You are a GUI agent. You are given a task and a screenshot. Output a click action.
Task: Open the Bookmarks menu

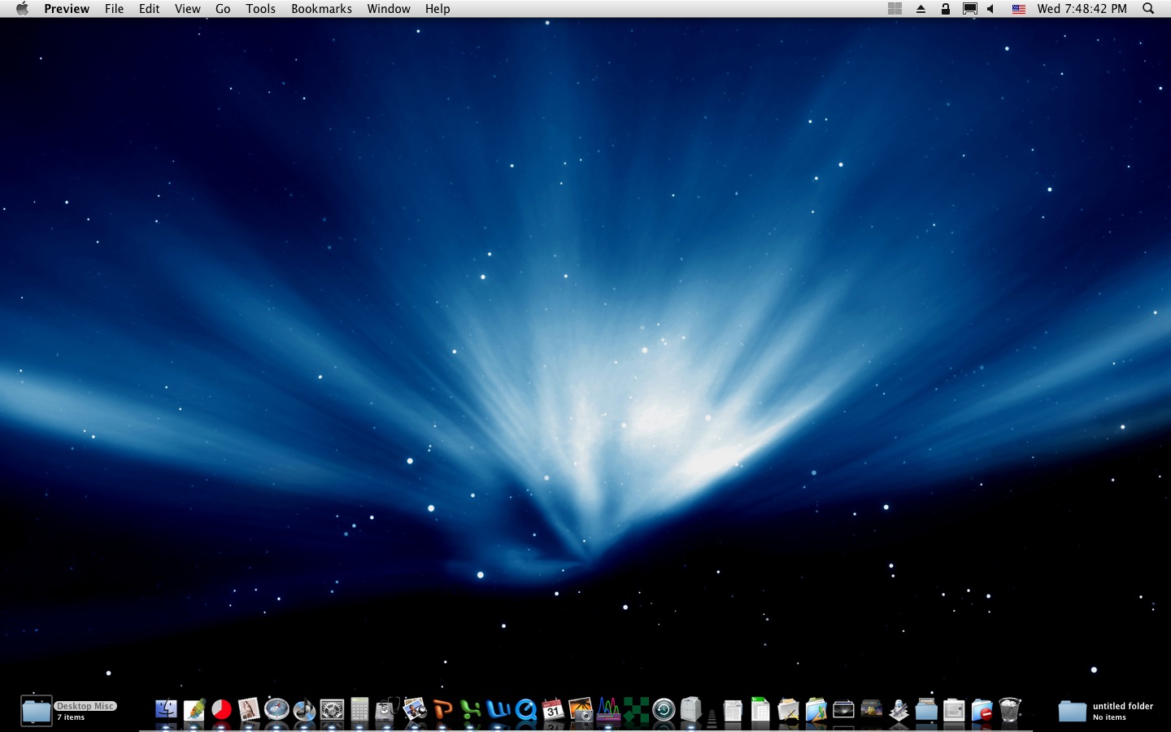point(321,9)
